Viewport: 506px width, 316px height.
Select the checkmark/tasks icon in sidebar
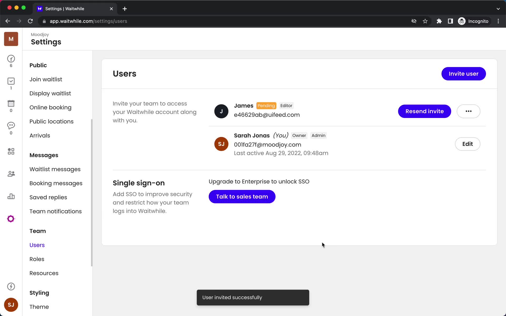11,81
